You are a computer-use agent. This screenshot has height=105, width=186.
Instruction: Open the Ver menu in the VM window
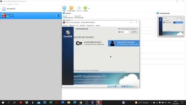click(77, 26)
